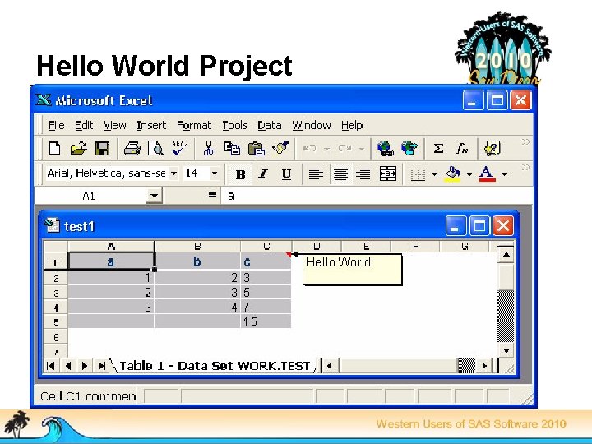Viewport: 592px width, 444px height.
Task: Center align the cell text
Action: (x=340, y=174)
